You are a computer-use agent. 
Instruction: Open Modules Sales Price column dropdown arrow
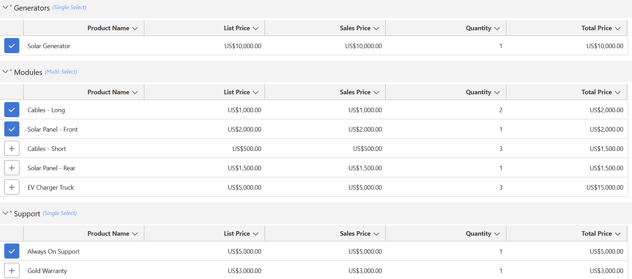[376, 93]
